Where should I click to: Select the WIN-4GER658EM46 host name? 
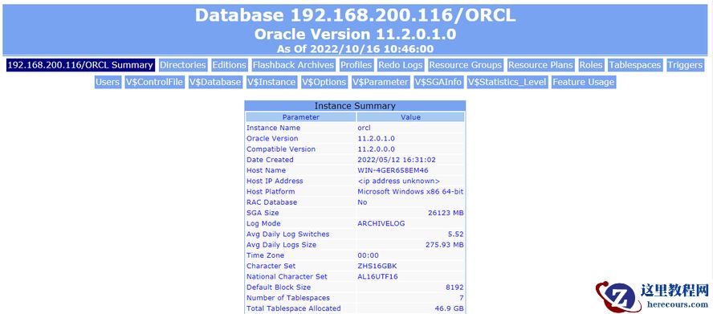tap(393, 170)
